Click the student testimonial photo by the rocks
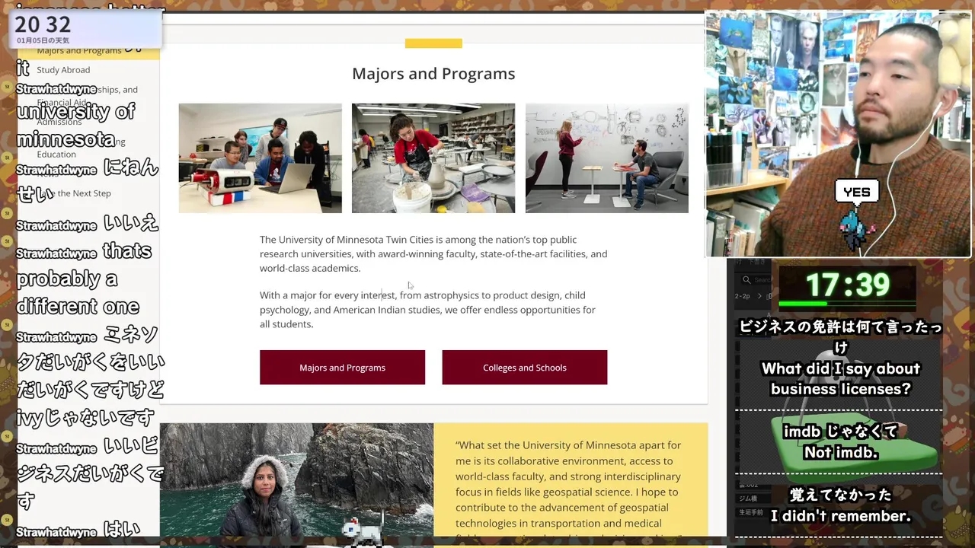Viewport: 975px width, 548px height. [x=296, y=480]
